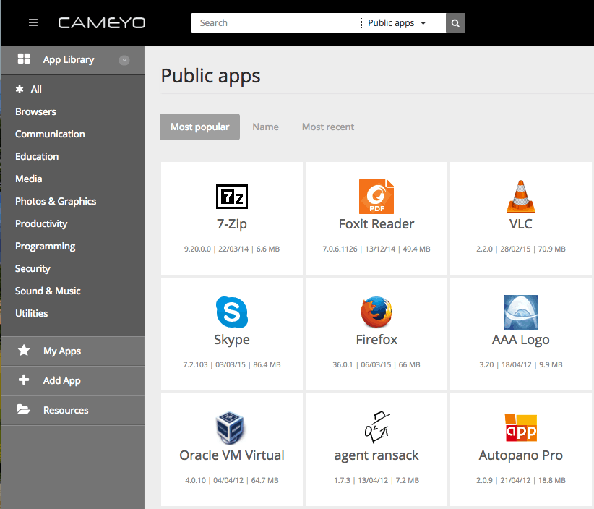The height and width of the screenshot is (509, 594).
Task: Open the Add App section
Action: click(x=73, y=380)
